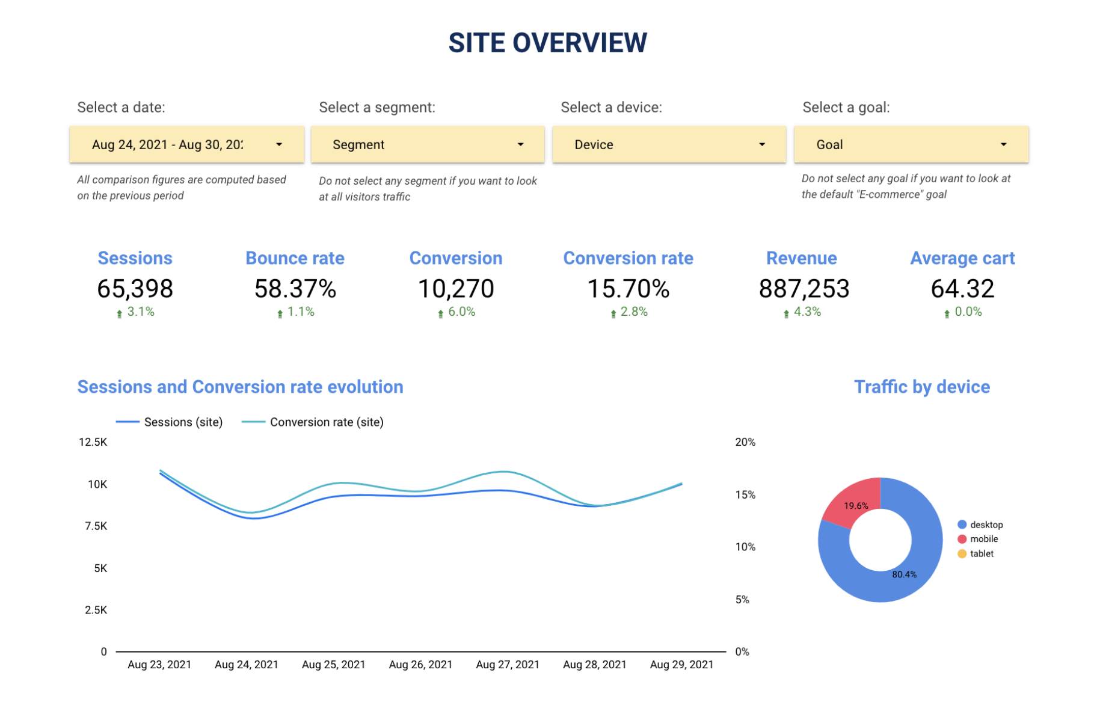
Task: Click Sessions and Conversion rate evolution heading
Action: (240, 387)
